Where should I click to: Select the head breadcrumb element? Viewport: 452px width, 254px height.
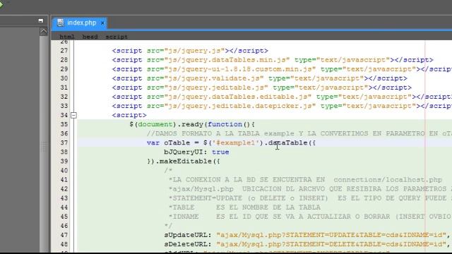click(x=90, y=37)
